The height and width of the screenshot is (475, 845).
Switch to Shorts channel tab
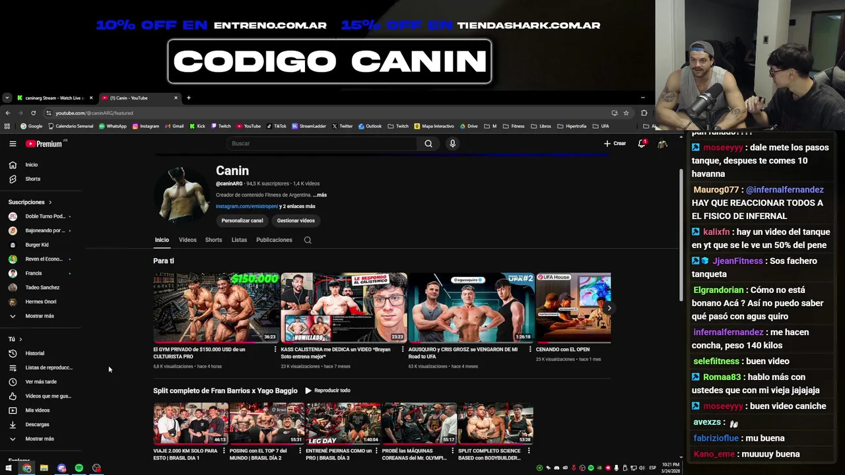pyautogui.click(x=213, y=240)
